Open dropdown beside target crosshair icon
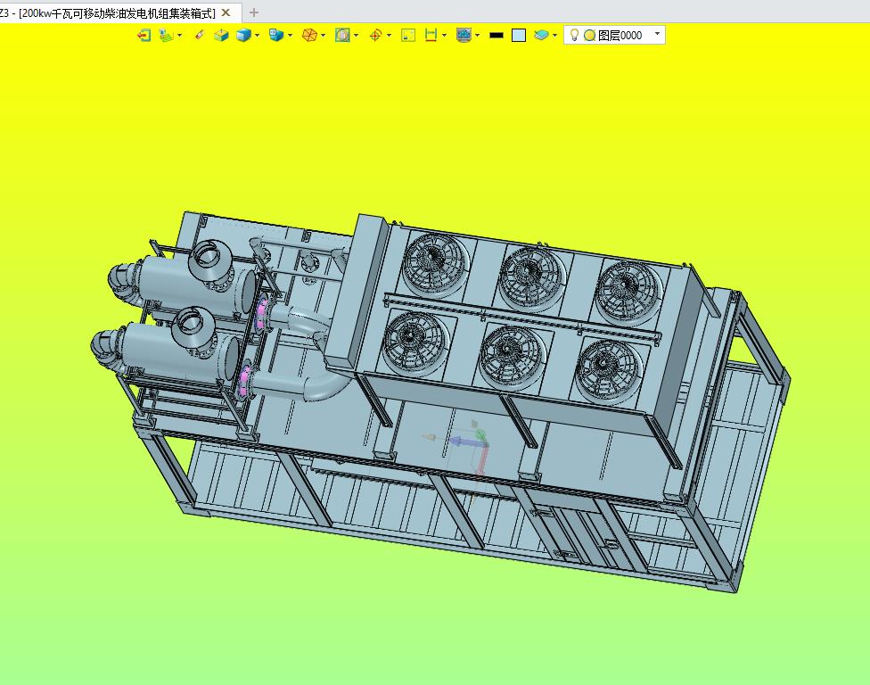This screenshot has height=685, width=870. pyautogui.click(x=389, y=36)
